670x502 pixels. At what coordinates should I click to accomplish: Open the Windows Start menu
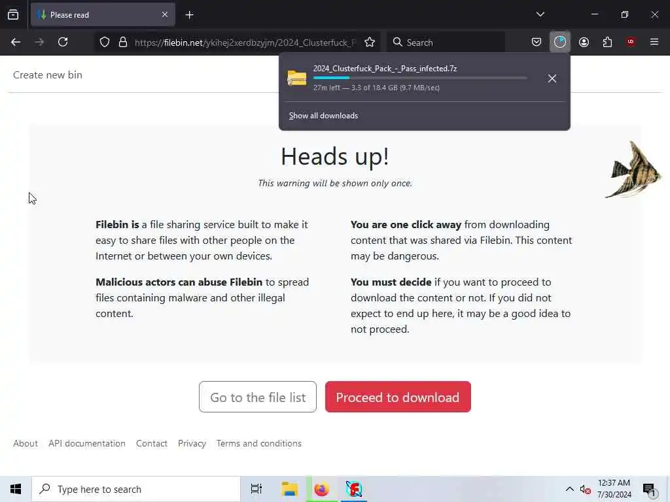pyautogui.click(x=16, y=489)
